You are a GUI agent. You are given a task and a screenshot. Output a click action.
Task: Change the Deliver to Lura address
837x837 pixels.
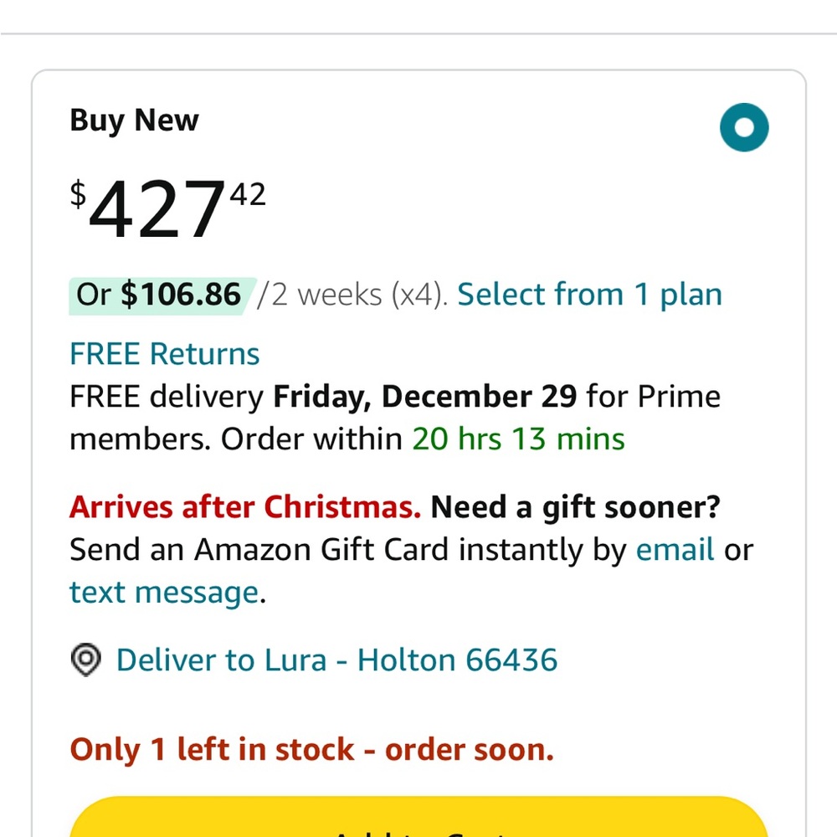[336, 660]
